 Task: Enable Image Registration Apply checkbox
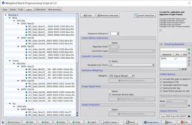coord(110,91)
